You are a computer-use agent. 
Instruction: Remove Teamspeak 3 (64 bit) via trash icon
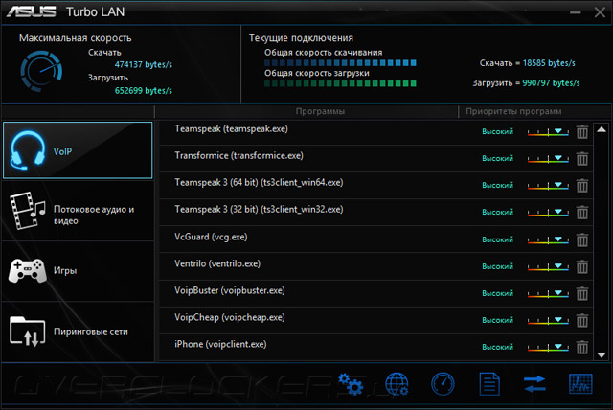pyautogui.click(x=582, y=186)
